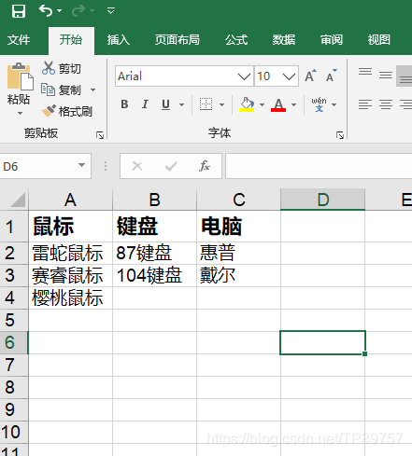This screenshot has width=412, height=456.
Task: Select cell containing 戴尔
Action: coord(238,275)
